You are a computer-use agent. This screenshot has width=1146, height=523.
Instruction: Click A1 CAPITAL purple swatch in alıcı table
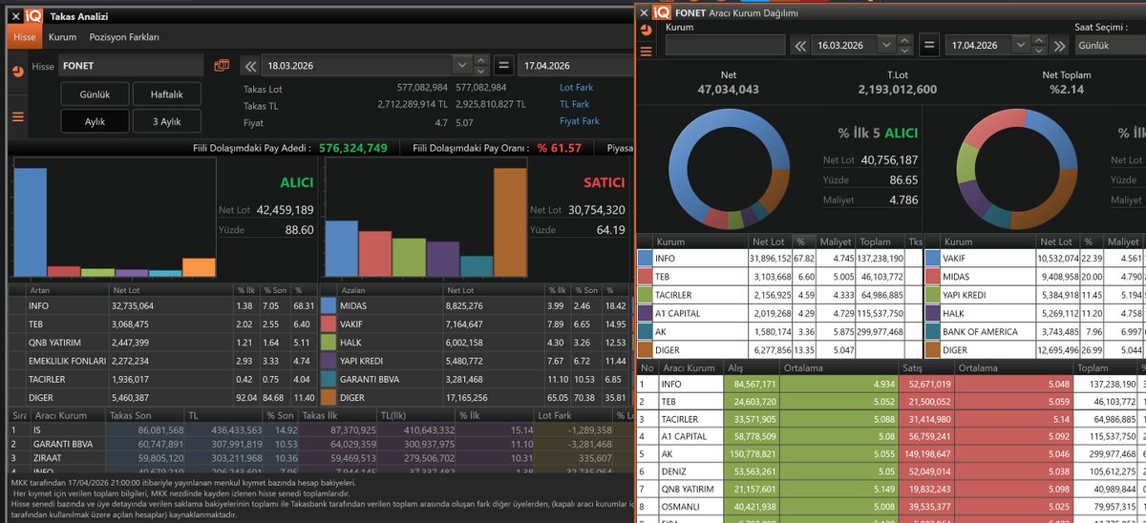(645, 313)
